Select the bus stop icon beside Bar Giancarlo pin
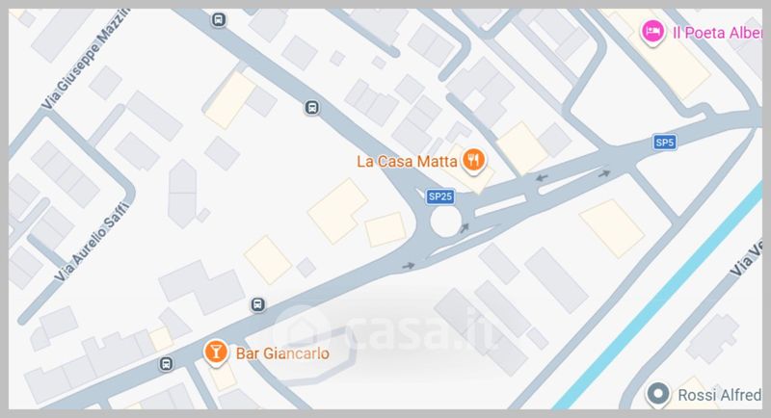771x418 pixels. click(166, 364)
